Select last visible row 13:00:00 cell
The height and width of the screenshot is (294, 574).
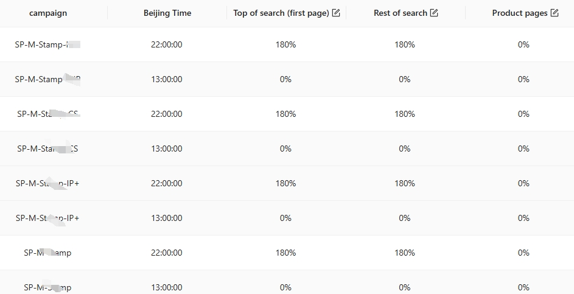tap(167, 288)
